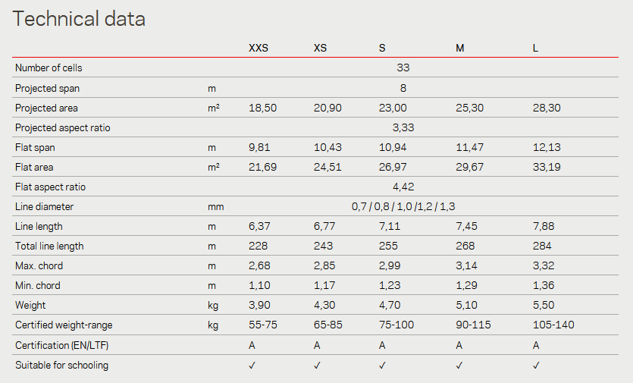Image resolution: width=633 pixels, height=383 pixels.
Task: Click the Number of cells row label
Action: pyautogui.click(x=49, y=67)
